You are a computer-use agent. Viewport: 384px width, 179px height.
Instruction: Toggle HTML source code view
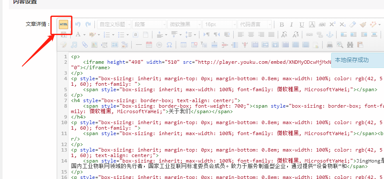(63, 24)
